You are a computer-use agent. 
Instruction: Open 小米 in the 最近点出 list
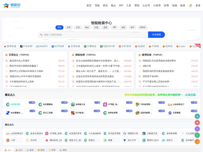coord(14,140)
